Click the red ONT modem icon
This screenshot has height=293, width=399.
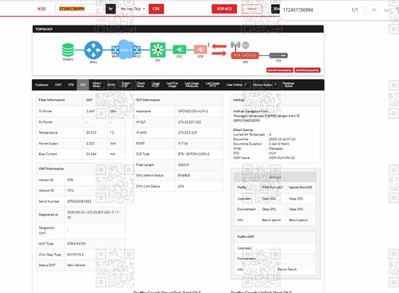pos(245,55)
